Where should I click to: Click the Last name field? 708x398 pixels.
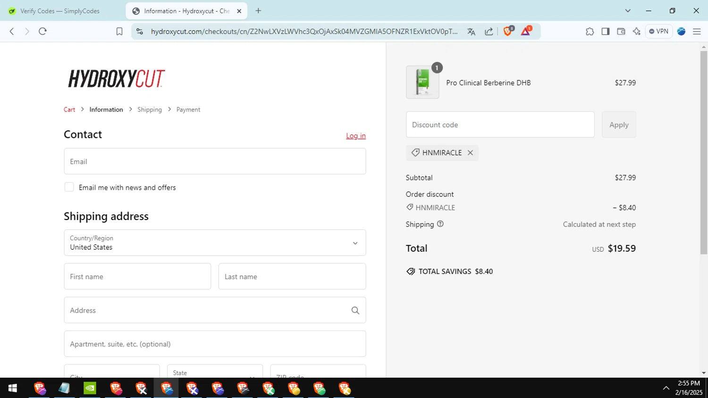292,277
